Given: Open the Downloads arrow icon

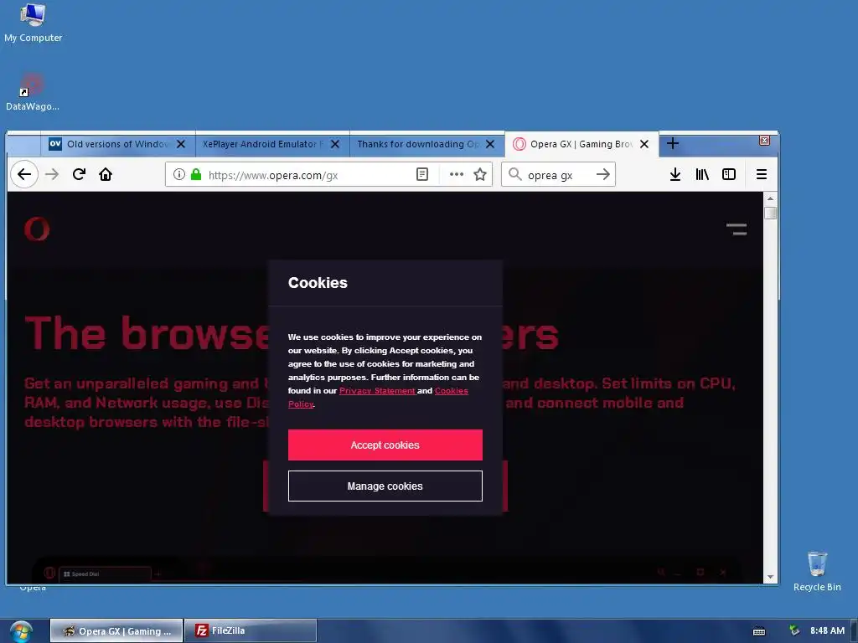Looking at the screenshot, I should (x=675, y=174).
